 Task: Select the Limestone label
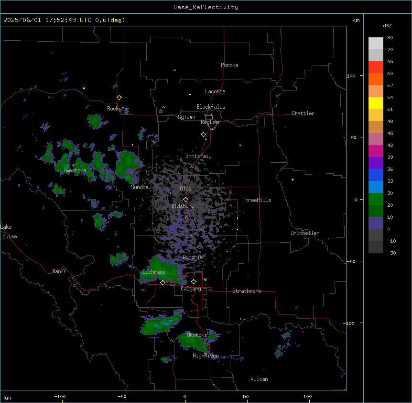pyautogui.click(x=73, y=170)
